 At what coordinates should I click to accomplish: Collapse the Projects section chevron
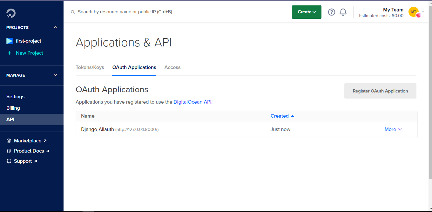55,27
